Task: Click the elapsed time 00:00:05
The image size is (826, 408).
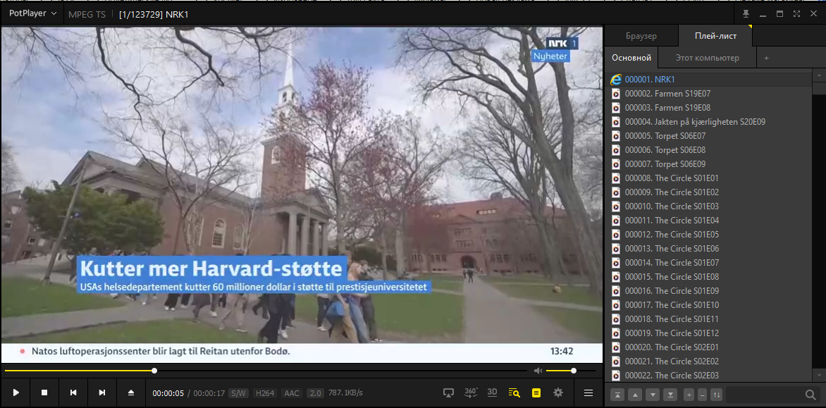Action: (168, 393)
